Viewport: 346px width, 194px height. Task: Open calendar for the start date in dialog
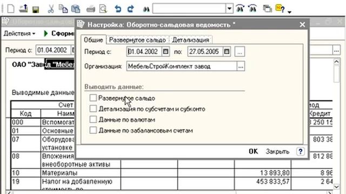coord(165,52)
